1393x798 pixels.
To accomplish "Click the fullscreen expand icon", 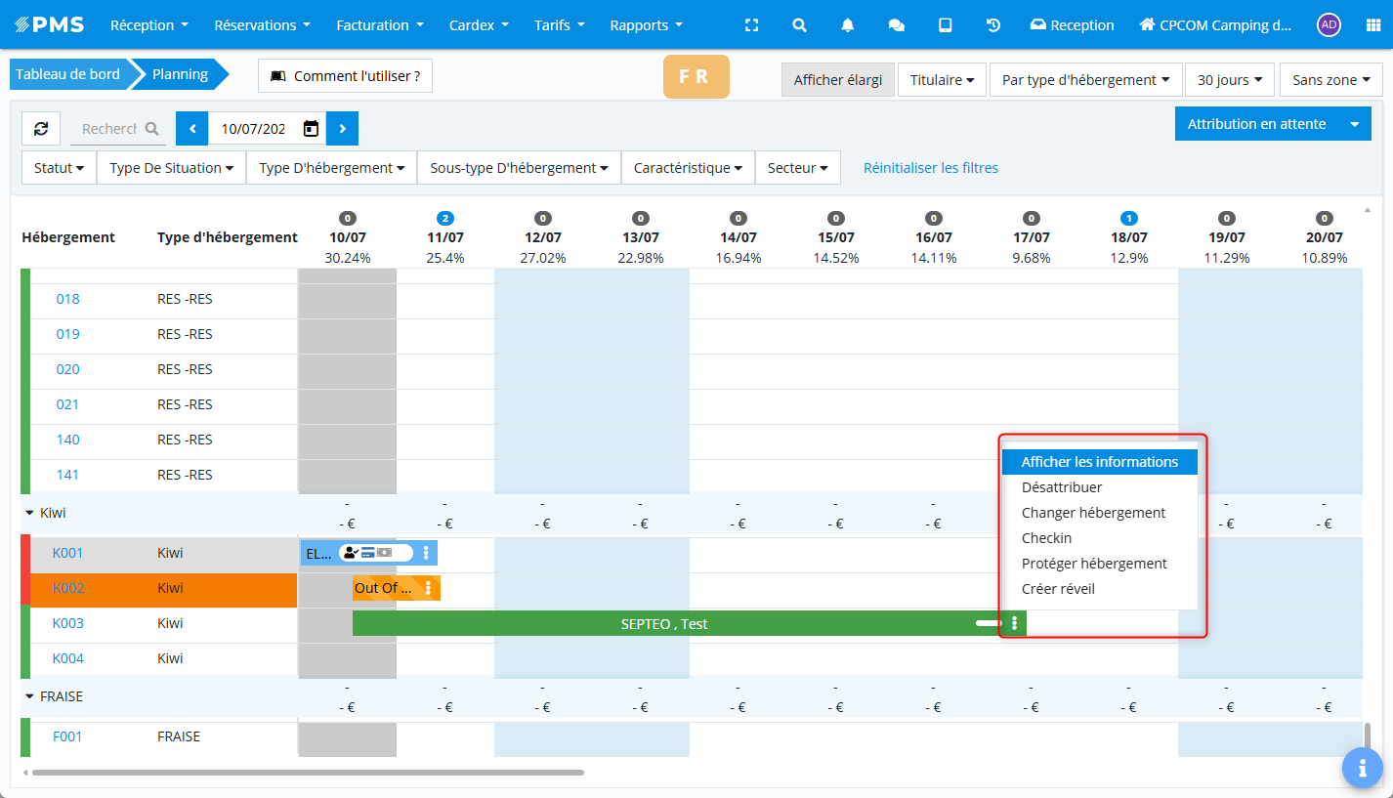I will 751,25.
